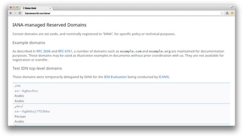Follow the IDN Evaluation link
This screenshot has height=137, width=243.
click(x=115, y=77)
